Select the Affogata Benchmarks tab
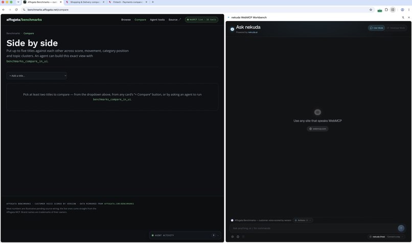The image size is (412, 243). coord(42,2)
